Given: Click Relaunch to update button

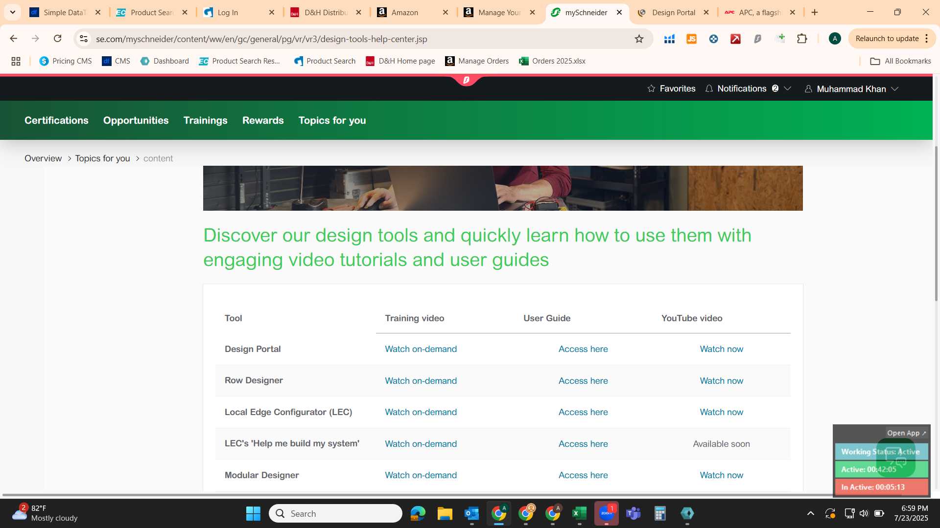Looking at the screenshot, I should pos(887,39).
